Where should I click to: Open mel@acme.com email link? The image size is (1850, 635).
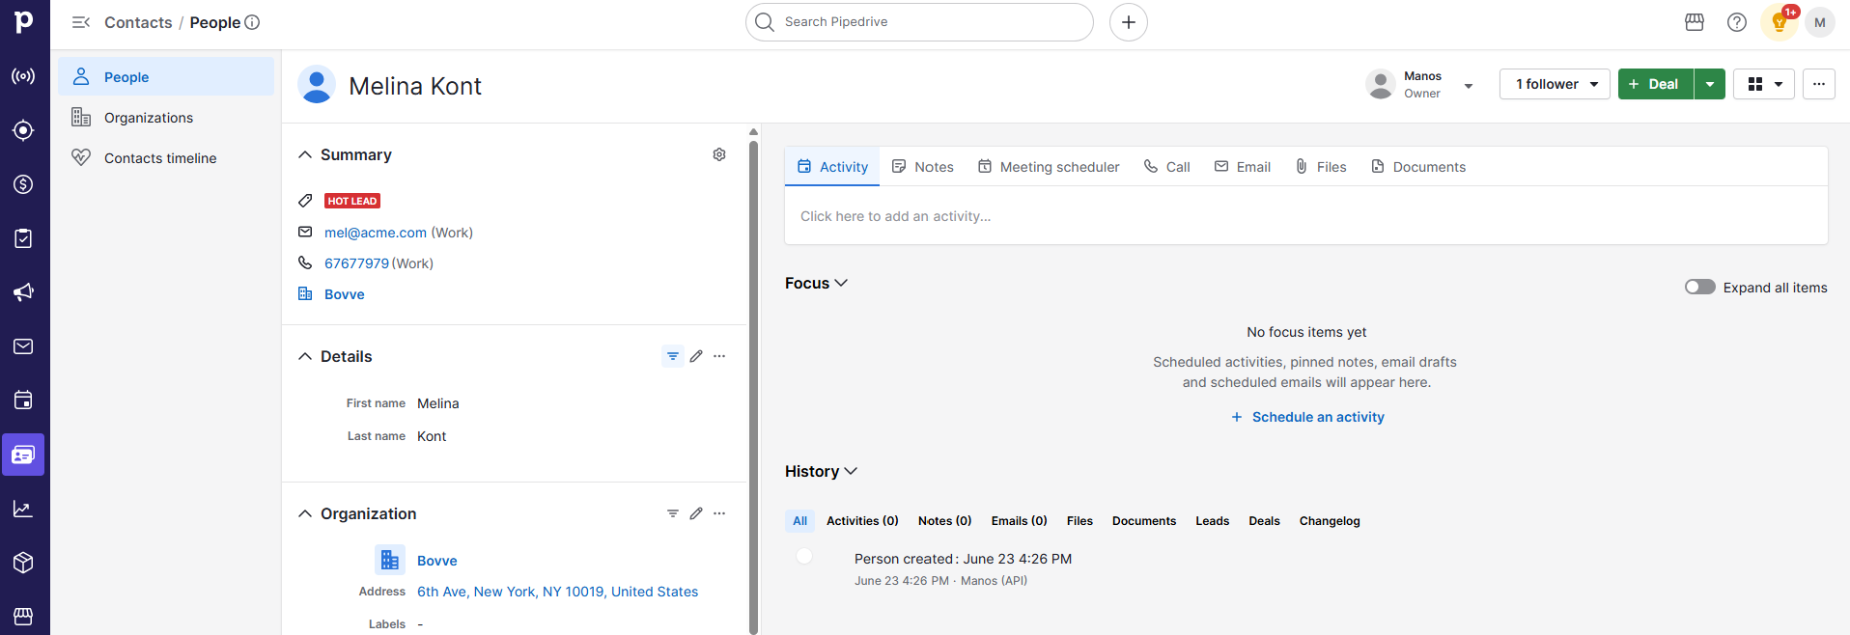coord(376,233)
